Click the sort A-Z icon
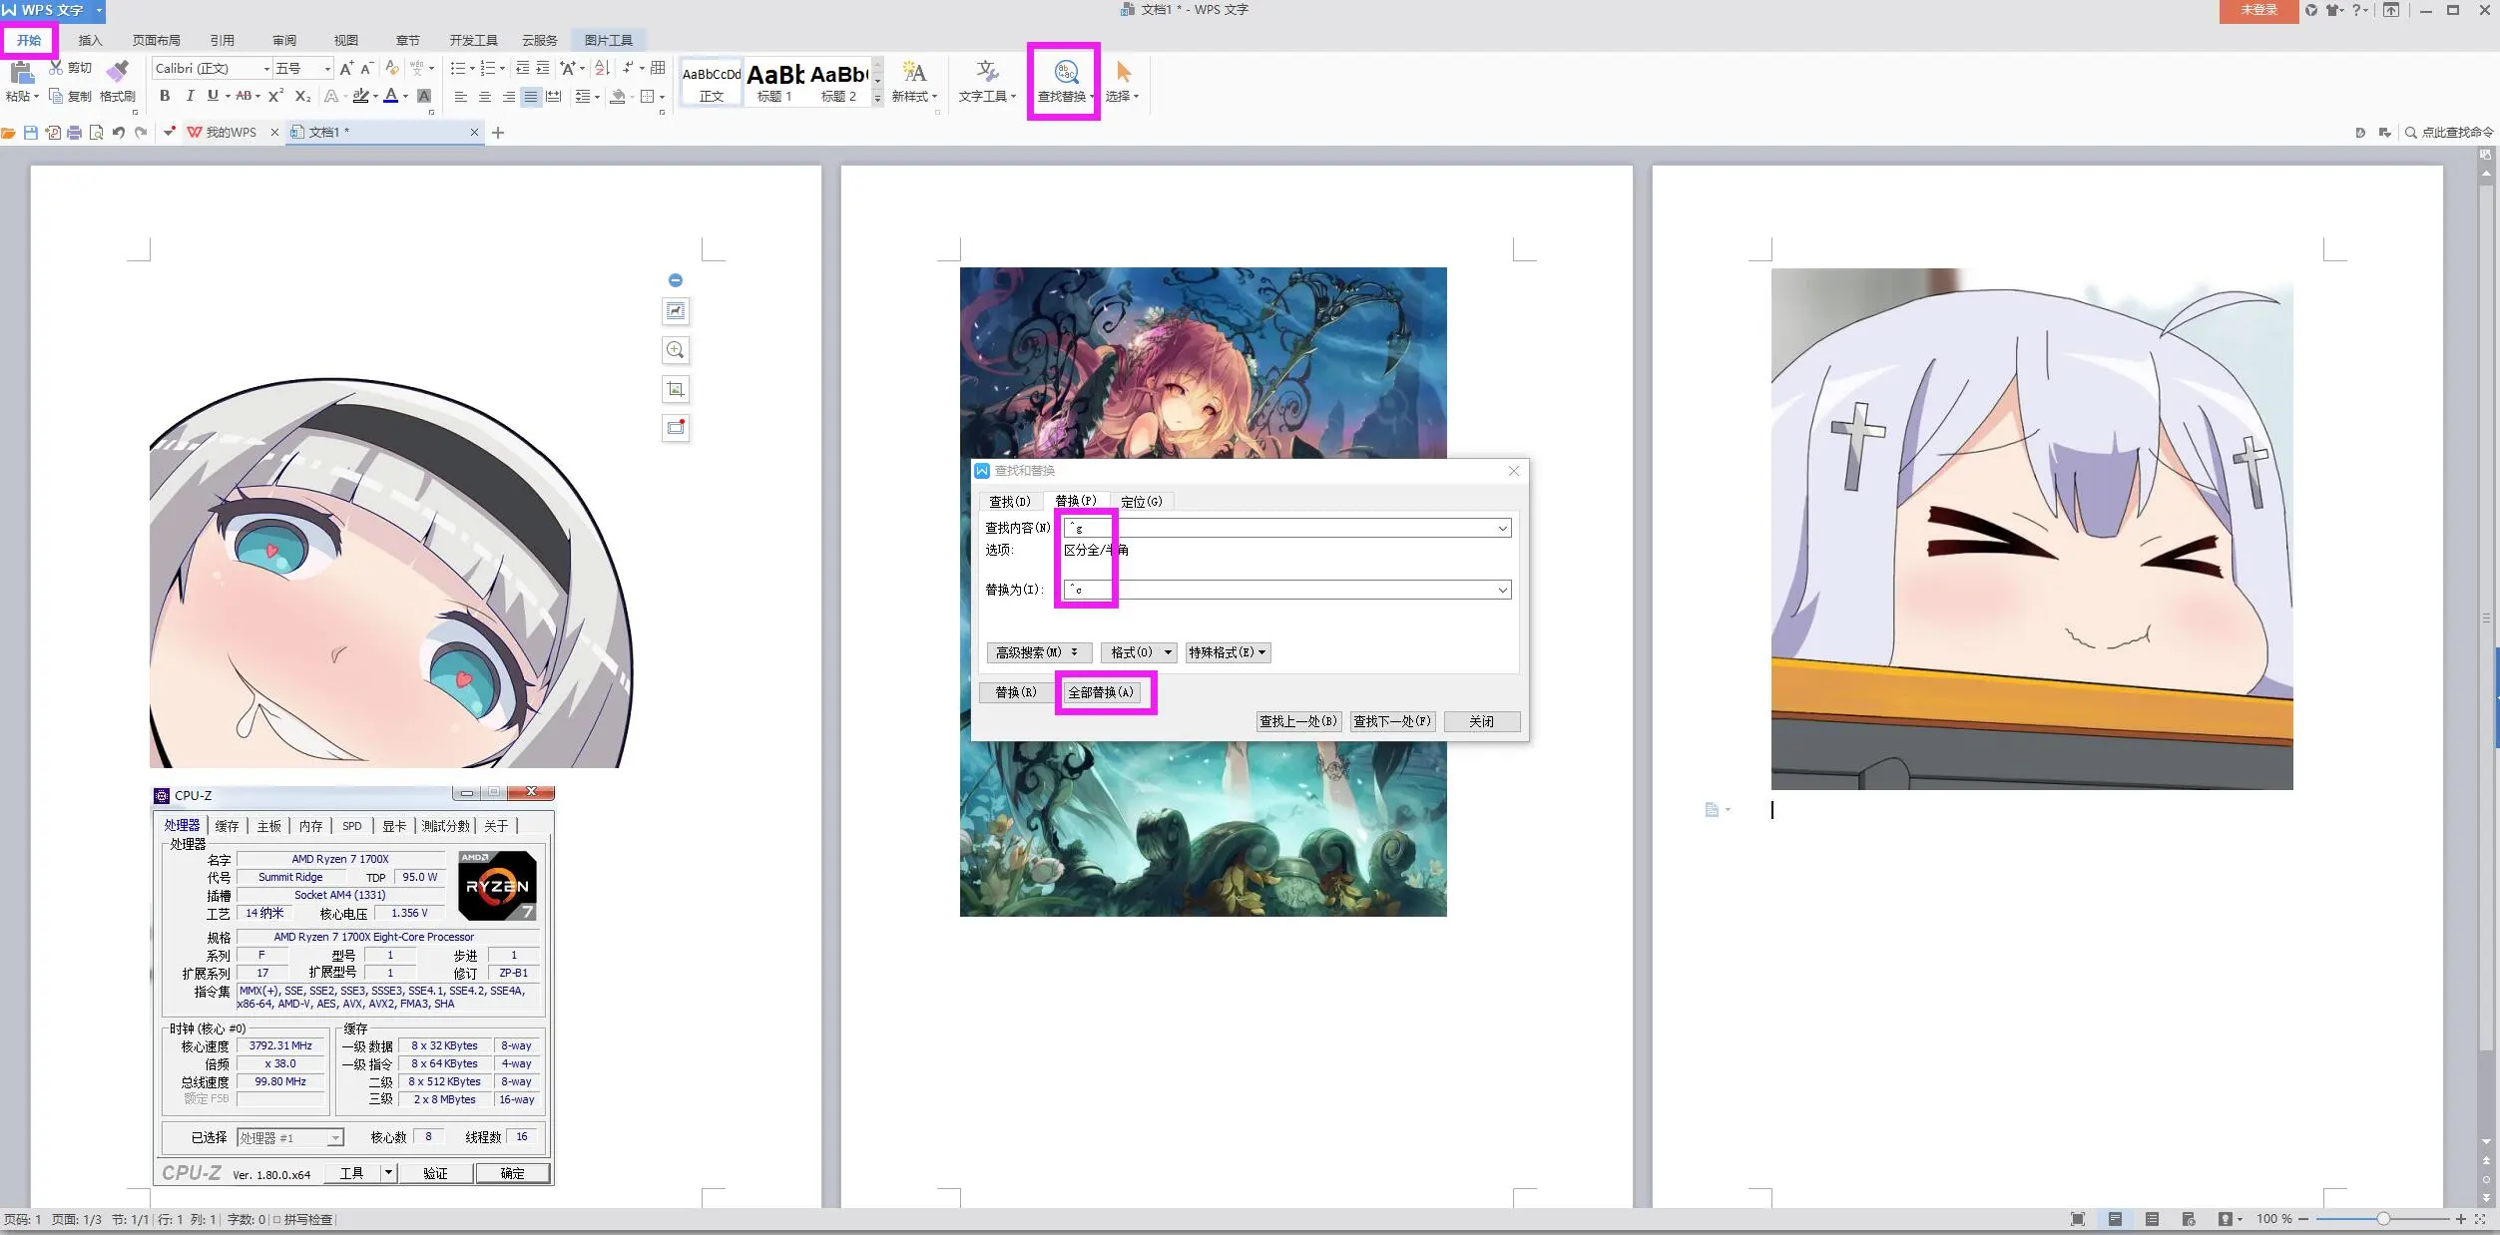2500x1235 pixels. [602, 68]
